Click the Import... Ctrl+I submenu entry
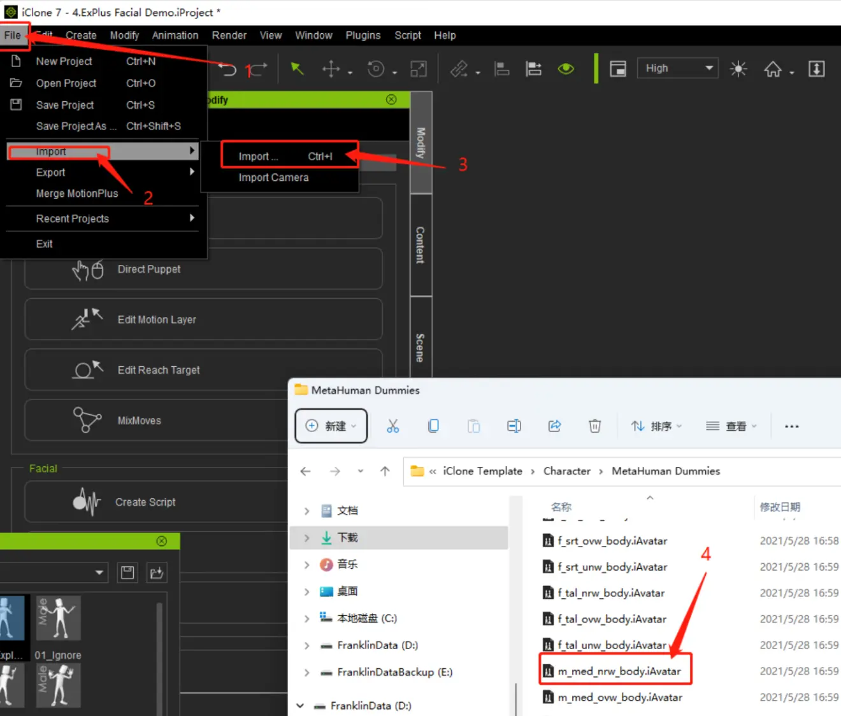Screen dimensions: 841x716 click(285, 156)
